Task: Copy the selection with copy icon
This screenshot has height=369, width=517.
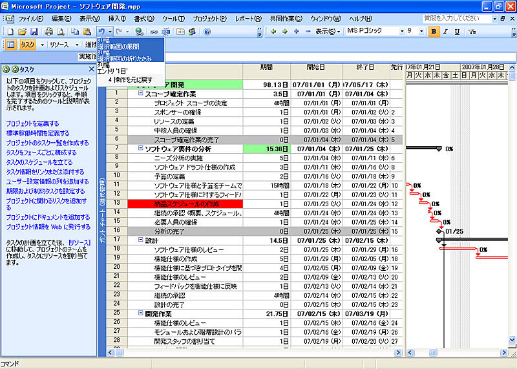Action: point(76,32)
